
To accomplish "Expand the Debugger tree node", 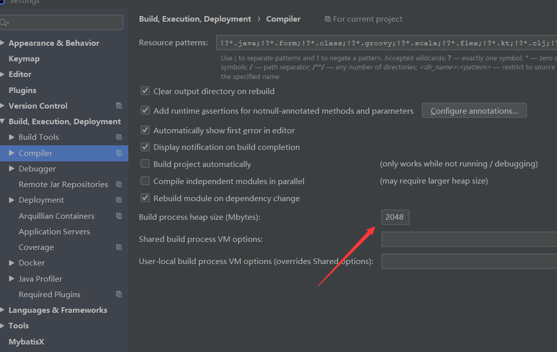I will coord(12,169).
